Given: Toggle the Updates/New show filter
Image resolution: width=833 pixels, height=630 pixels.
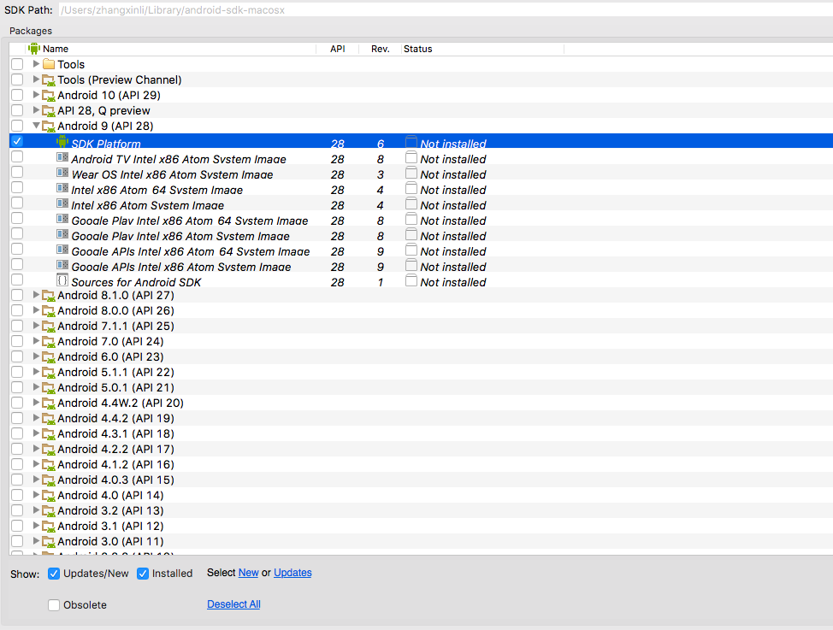Looking at the screenshot, I should pyautogui.click(x=54, y=574).
